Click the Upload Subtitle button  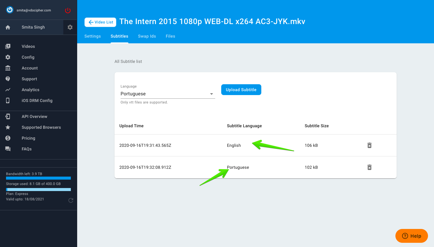pos(241,90)
